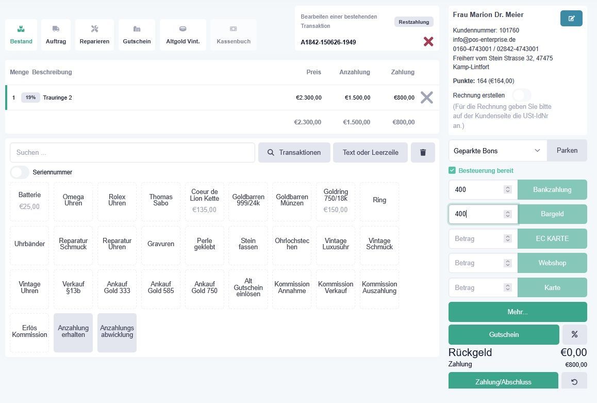Click the EC KARTE payment button
This screenshot has width=597, height=403.
552,238
